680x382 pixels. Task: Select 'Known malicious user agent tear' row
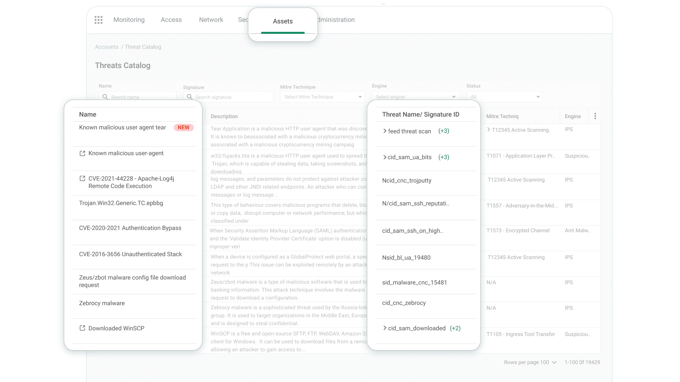(123, 128)
